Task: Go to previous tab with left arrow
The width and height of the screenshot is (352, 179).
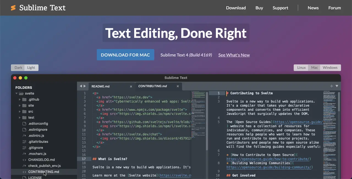Action: click(81, 86)
